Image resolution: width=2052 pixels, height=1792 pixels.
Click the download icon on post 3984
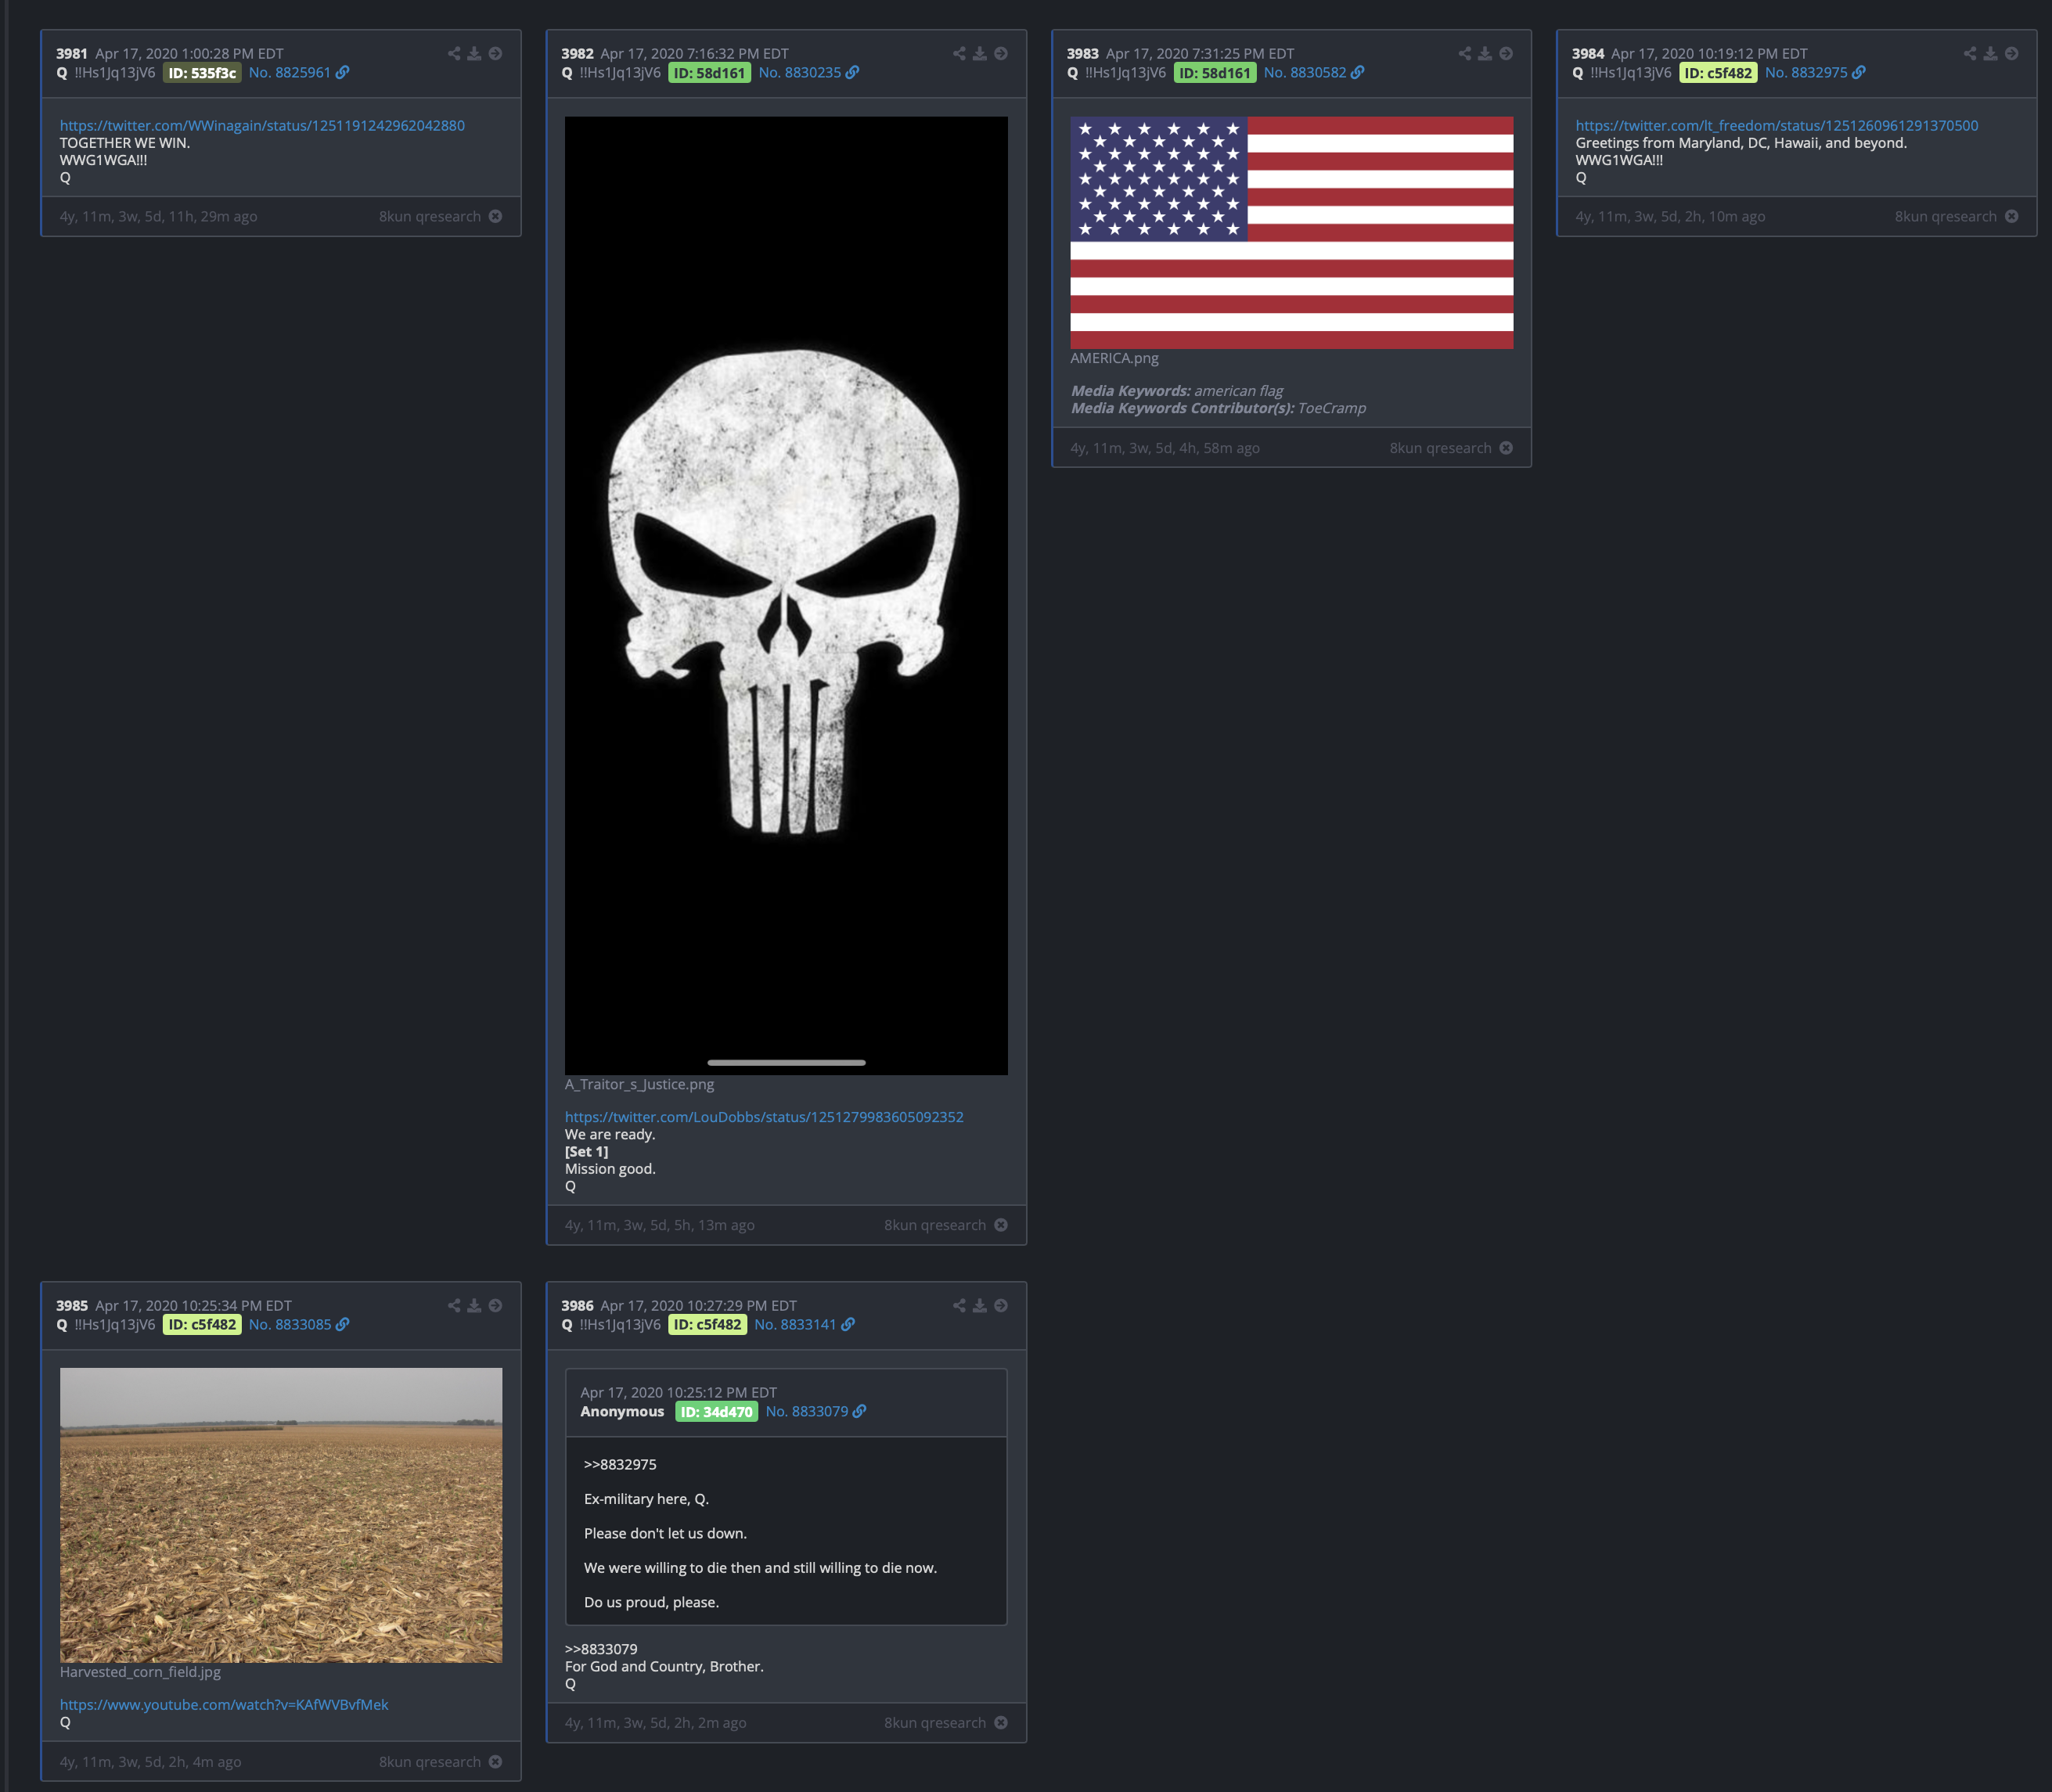(1991, 54)
